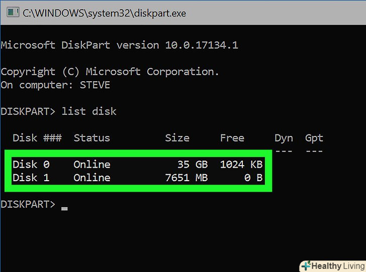Click the Online status of Disk 0
Viewport: 366px width, 272px height.
(x=92, y=164)
